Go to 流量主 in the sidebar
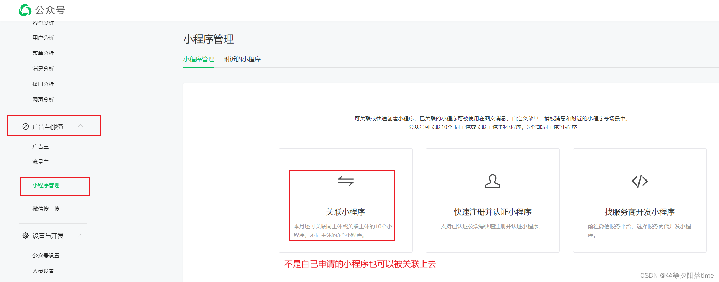 (x=40, y=162)
